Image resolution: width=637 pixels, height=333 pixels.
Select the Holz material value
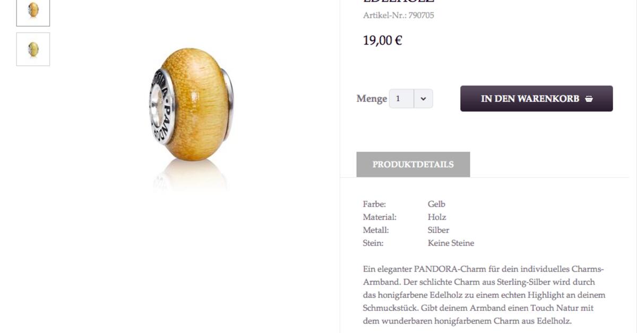[x=437, y=217]
